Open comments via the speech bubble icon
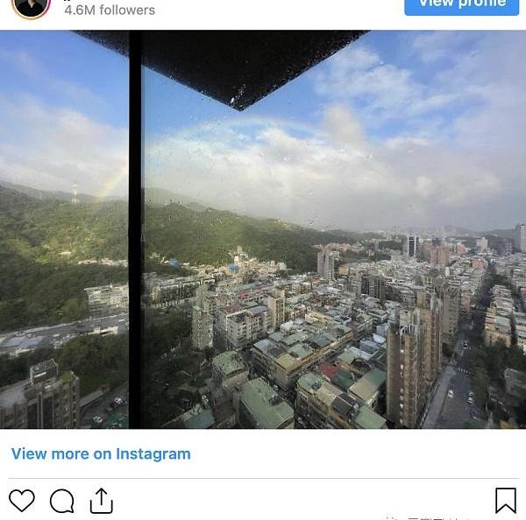526x520 pixels. (62, 501)
